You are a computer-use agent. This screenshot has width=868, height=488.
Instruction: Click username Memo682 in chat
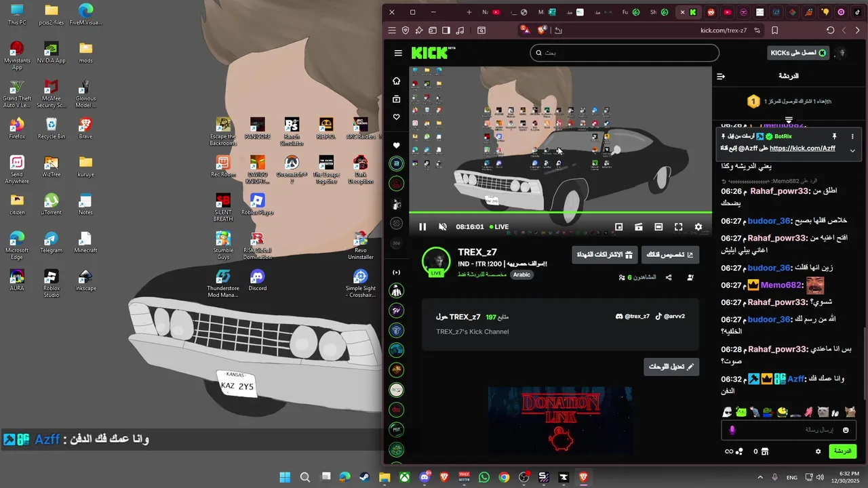(x=782, y=285)
